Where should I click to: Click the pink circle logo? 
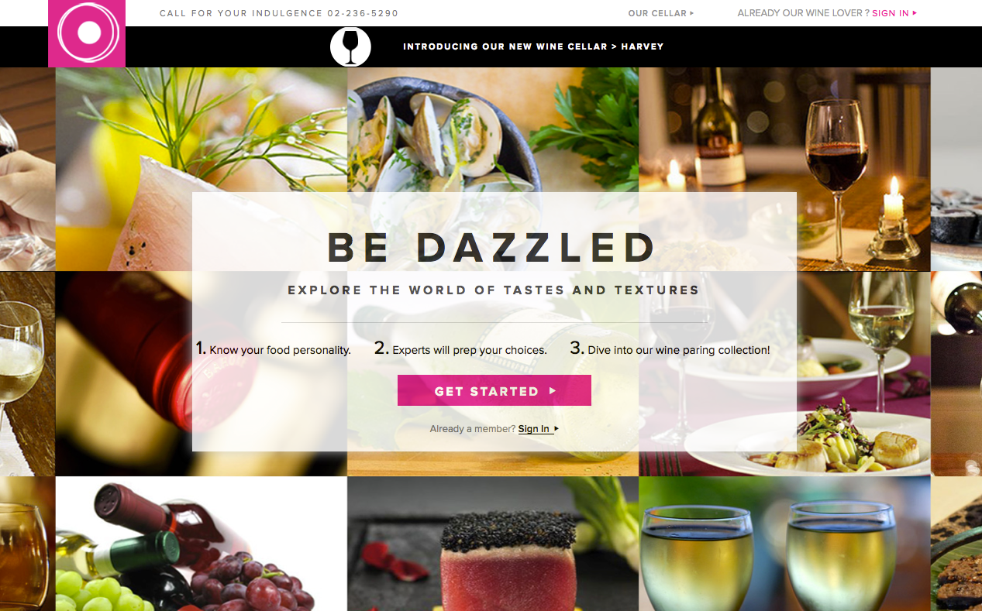coord(87,33)
